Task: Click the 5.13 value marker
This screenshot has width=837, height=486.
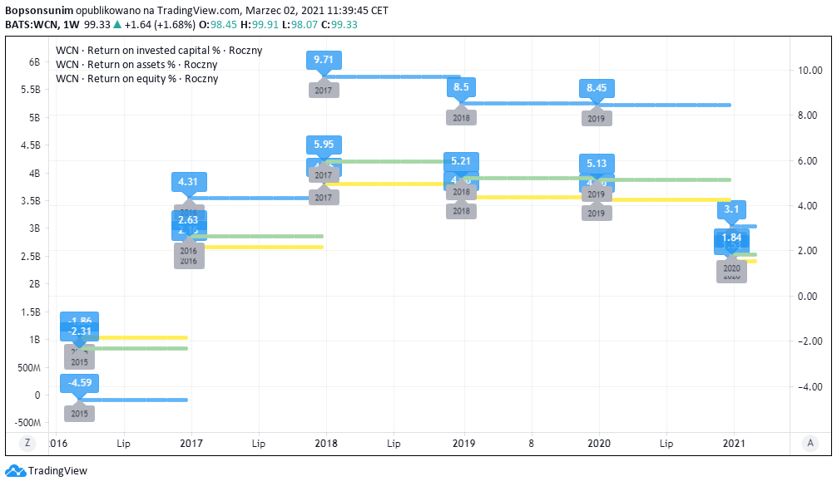Action: coord(597,164)
